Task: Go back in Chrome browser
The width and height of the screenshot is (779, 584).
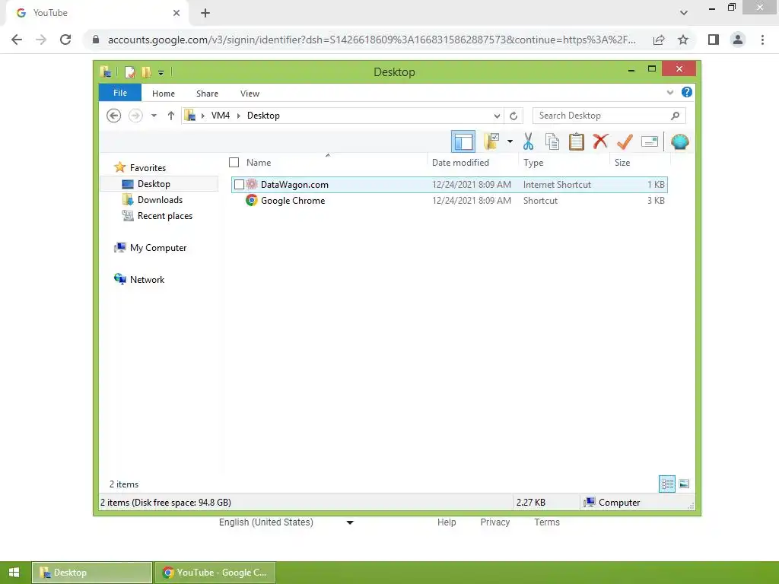Action: coord(17,40)
